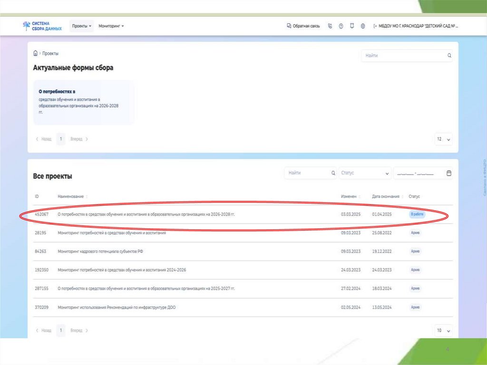Screen dimensions: 487x365
Task: Open О потребностях 2025-2027 гг. project
Action: coord(243,288)
